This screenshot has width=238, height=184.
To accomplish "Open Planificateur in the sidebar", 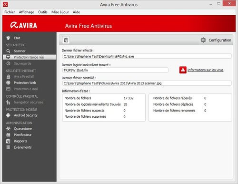I will pos(22,135).
